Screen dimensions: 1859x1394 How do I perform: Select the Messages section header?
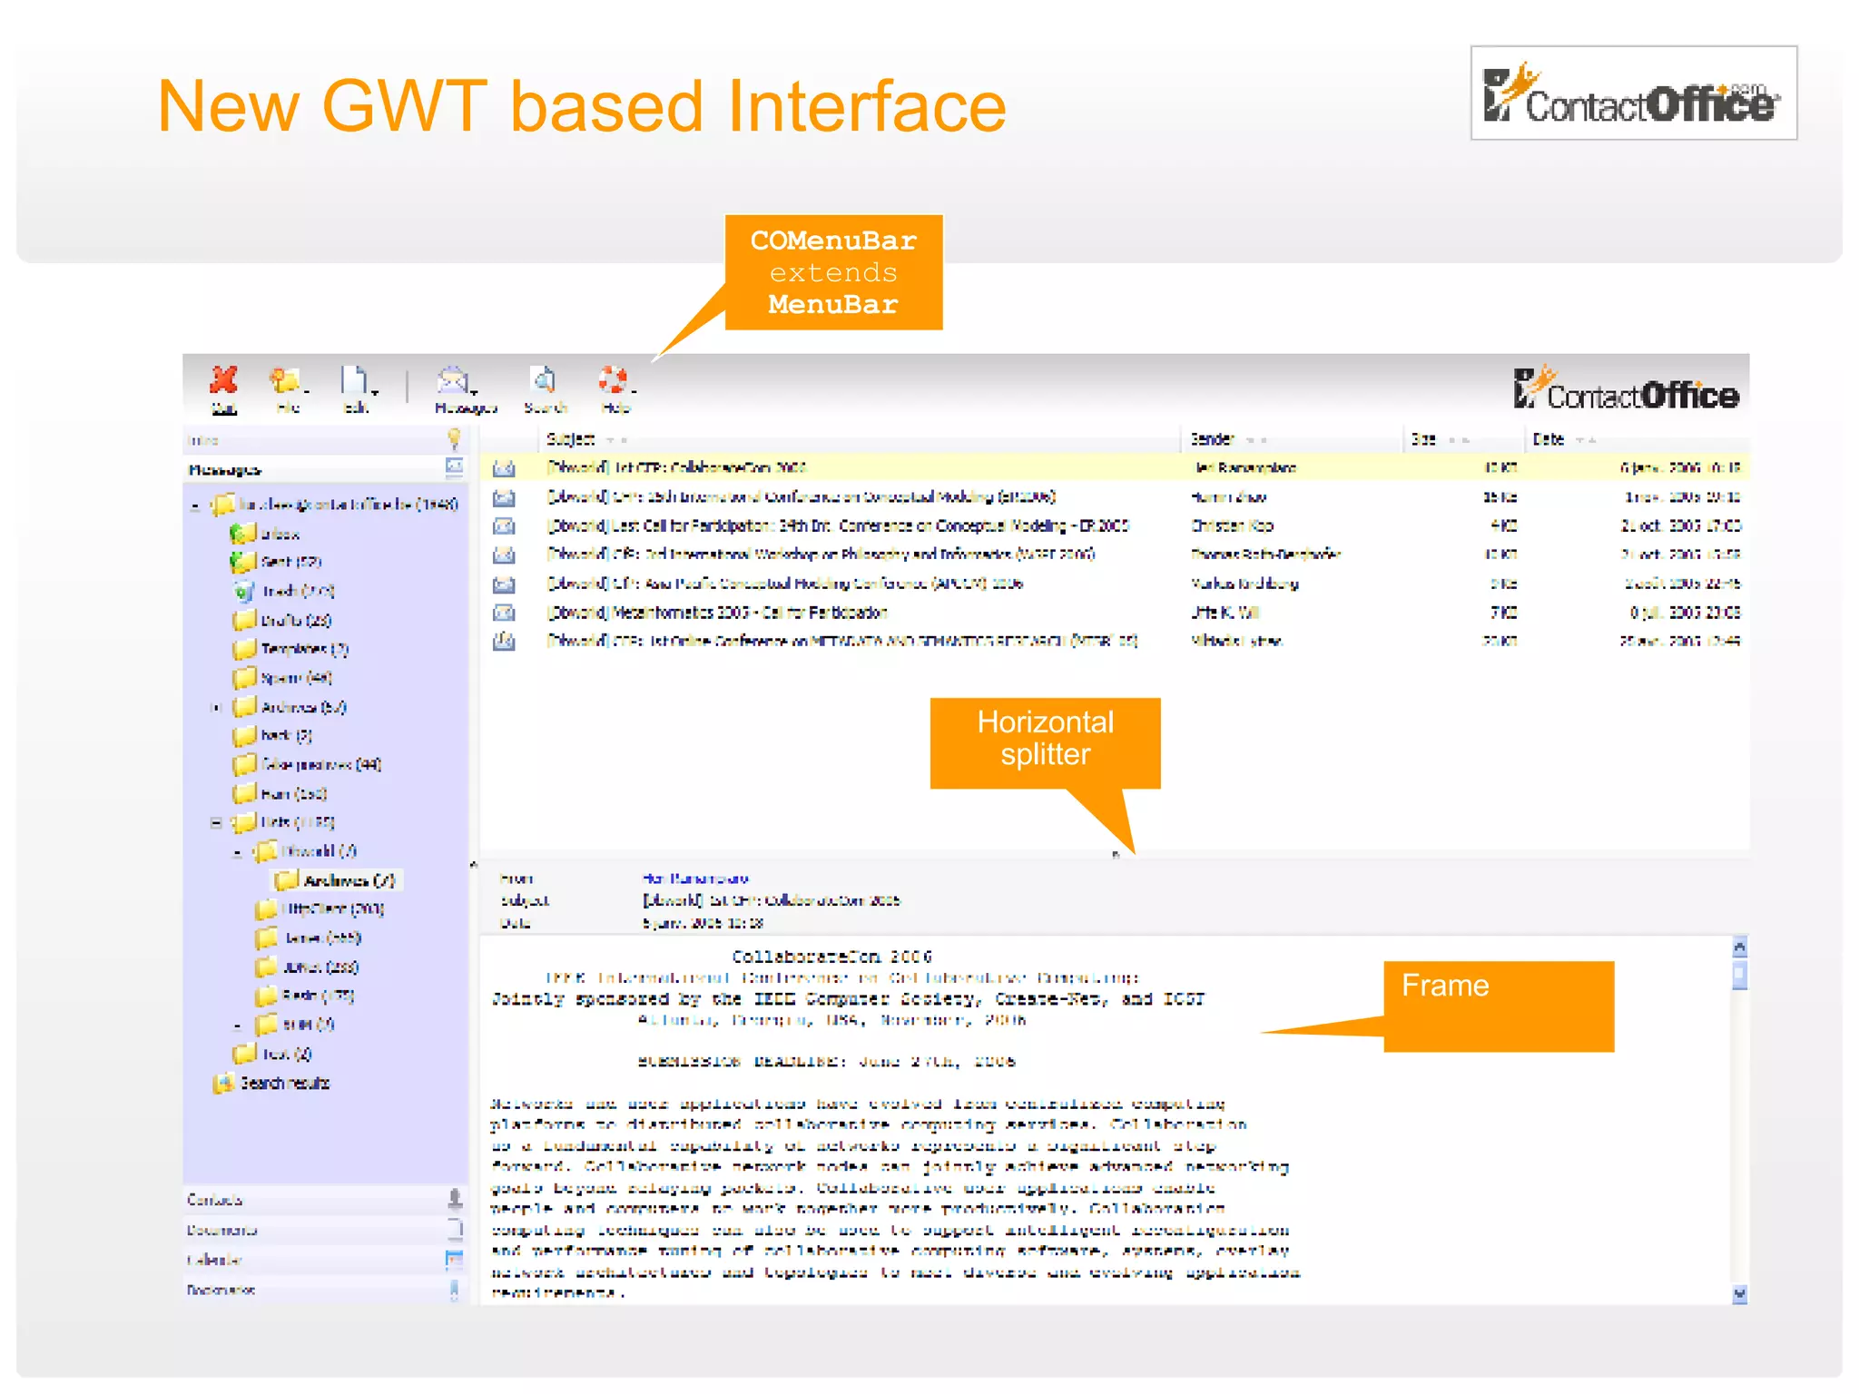pos(325,469)
